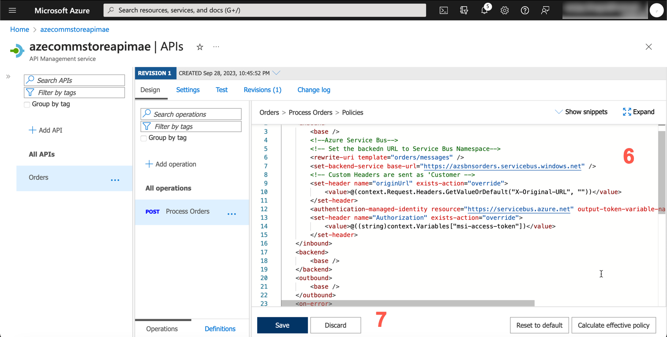Click line number 16 in the editor gutter
This screenshot has height=337, width=667.
(264, 244)
